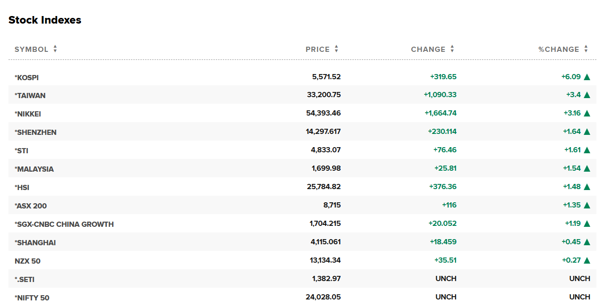Click the sort arrows next to %CHANGE
Viewport: 603px width, 307px height.
coord(586,49)
